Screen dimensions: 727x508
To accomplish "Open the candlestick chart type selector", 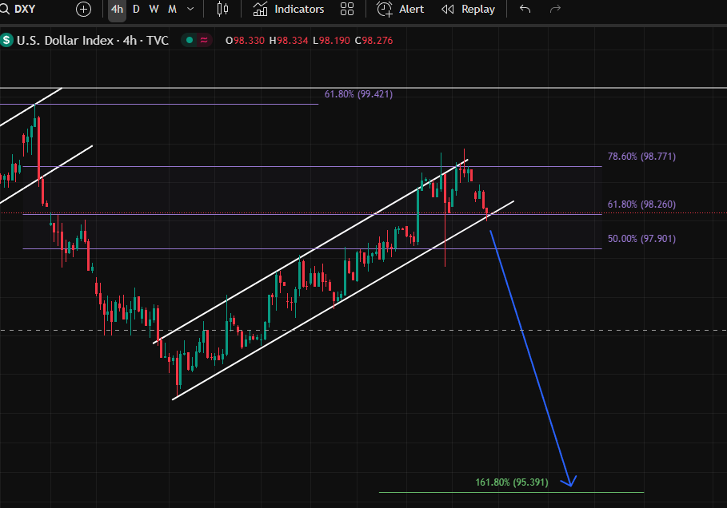I will click(x=222, y=10).
